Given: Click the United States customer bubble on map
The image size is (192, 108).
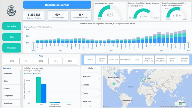Looking at the screenshot, I should pyautogui.click(x=114, y=84).
